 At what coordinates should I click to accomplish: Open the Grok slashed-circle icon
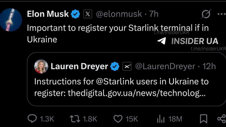[x=206, y=14]
